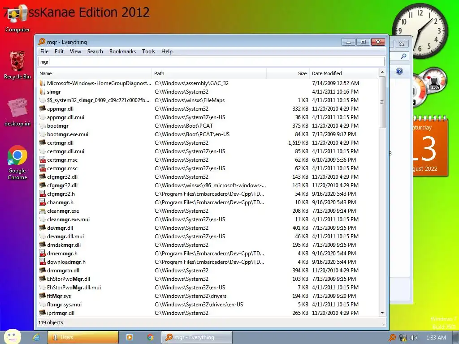
Task: Open the network tray icon
Action: coord(403,338)
